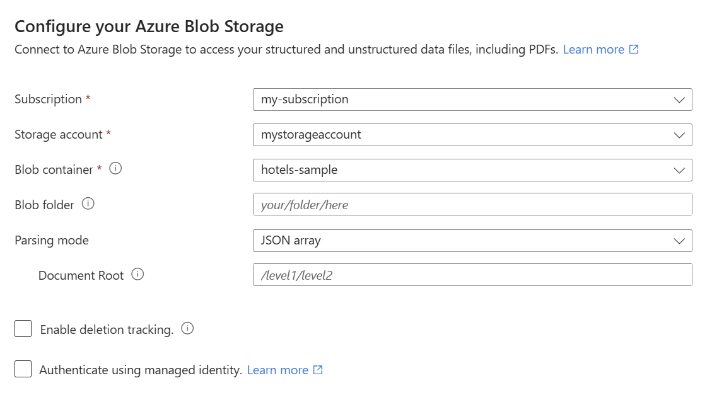Enable deletion tracking checkbox
712x395 pixels.
tap(23, 329)
